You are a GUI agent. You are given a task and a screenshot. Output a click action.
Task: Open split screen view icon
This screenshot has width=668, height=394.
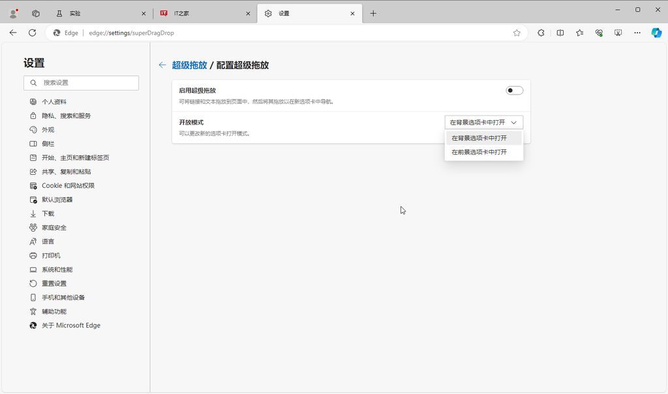click(x=560, y=33)
